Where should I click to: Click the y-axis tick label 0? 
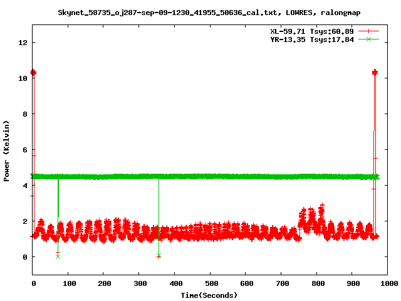tap(25, 257)
